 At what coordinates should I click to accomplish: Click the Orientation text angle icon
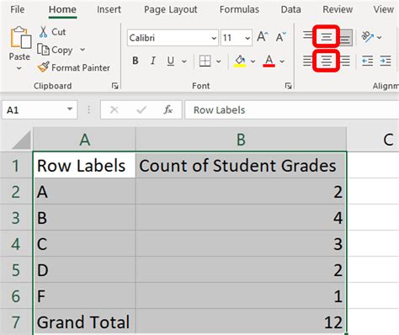368,37
